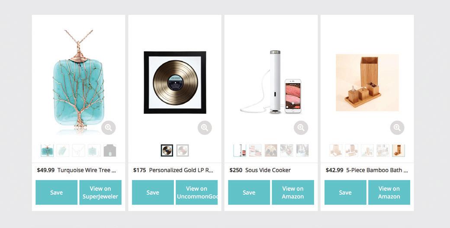The width and height of the screenshot is (450, 228).
Task: Open the Sous Vide Cooker title
Action: (268, 170)
